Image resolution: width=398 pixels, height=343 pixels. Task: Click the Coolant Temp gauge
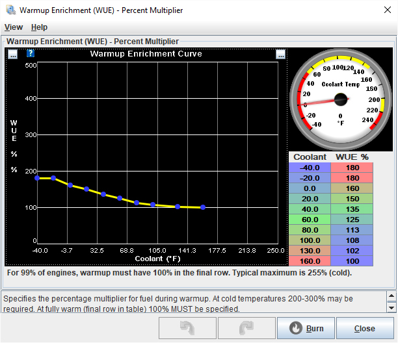pyautogui.click(x=339, y=99)
